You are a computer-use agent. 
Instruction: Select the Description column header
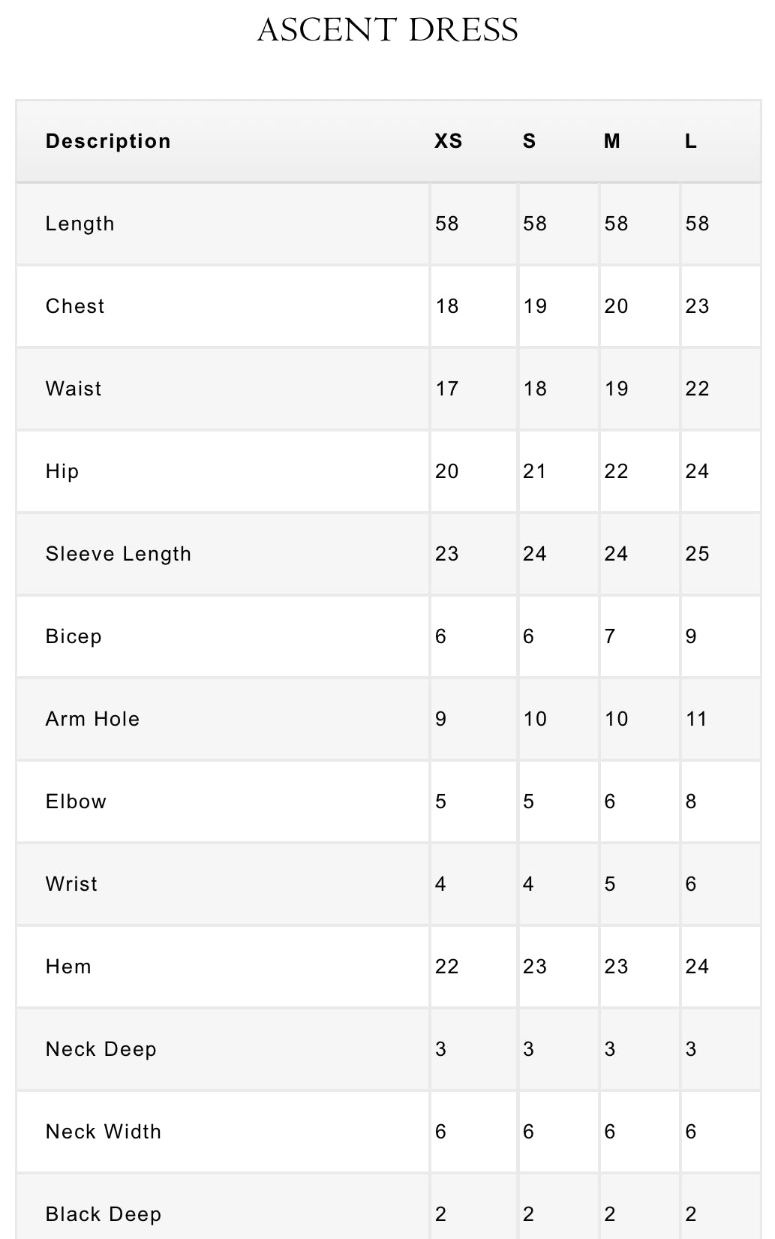click(x=108, y=141)
